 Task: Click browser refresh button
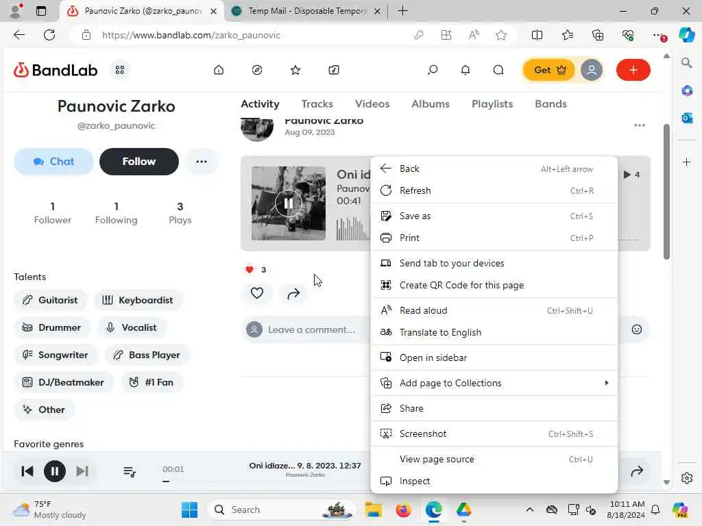pyautogui.click(x=49, y=35)
